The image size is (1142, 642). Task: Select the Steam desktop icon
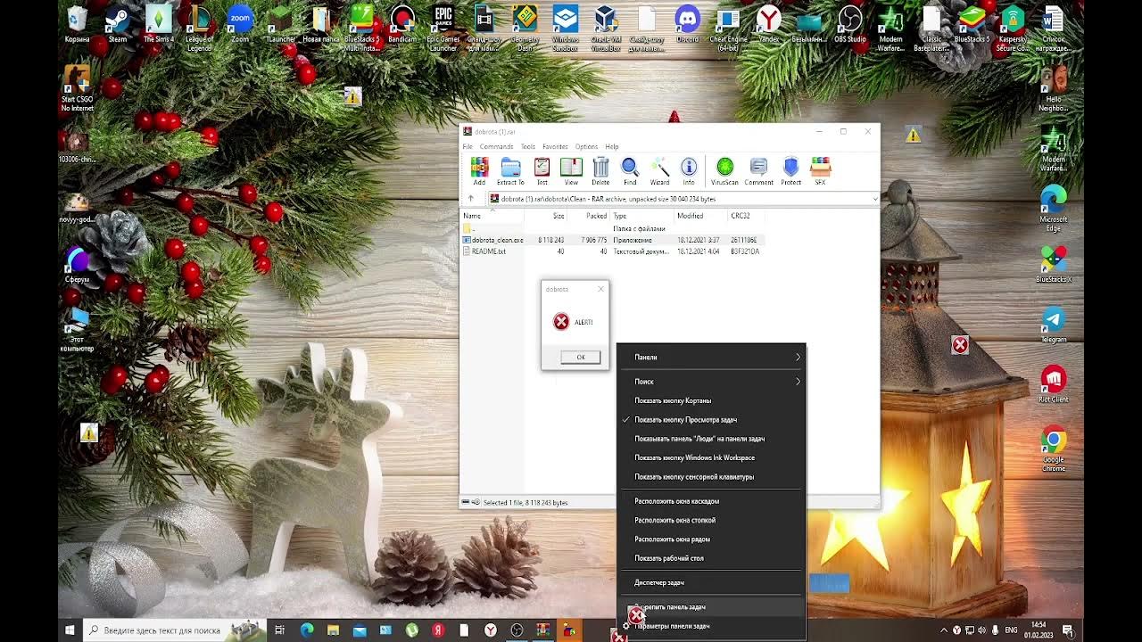[x=117, y=24]
